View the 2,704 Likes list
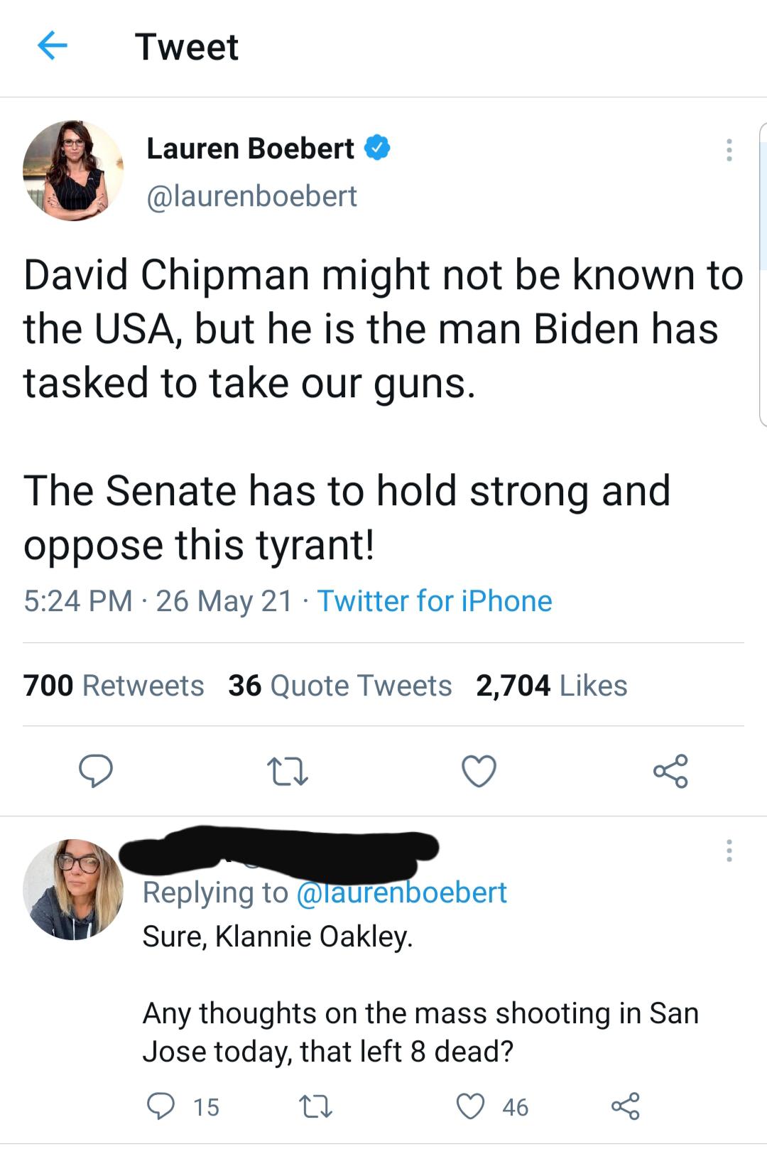 click(551, 686)
